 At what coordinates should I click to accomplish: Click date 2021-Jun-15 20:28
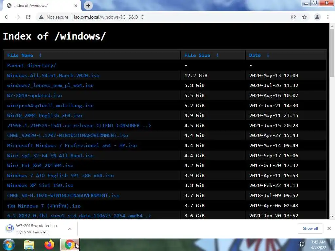tap(274, 125)
